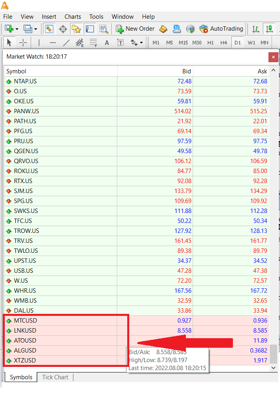This screenshot has width=280, height=398.
Task: Switch chart to candlesticks icon
Action: [269, 29]
